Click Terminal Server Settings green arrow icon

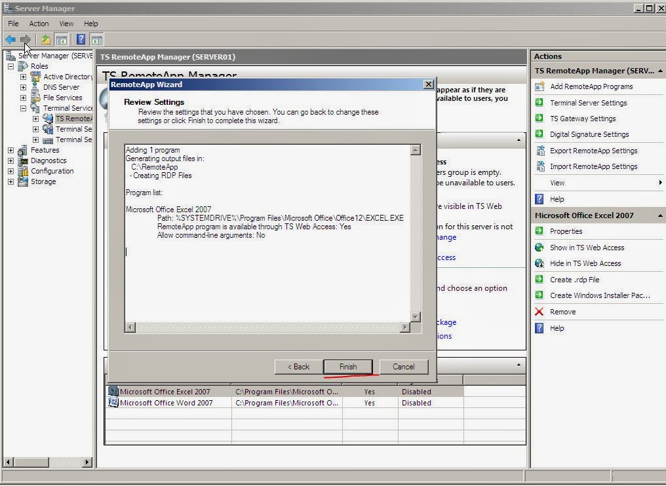click(539, 103)
